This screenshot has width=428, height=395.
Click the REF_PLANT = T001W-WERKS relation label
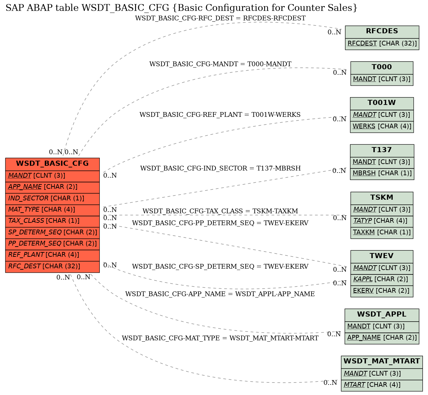pyautogui.click(x=220, y=115)
